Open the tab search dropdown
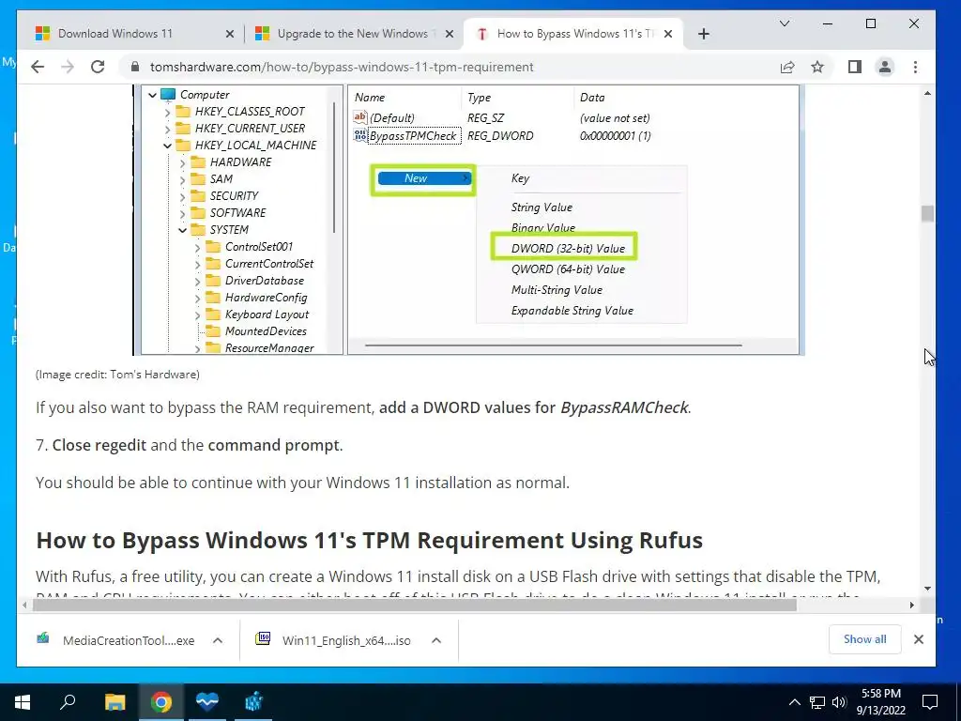Viewport: 961px width, 721px height. tap(785, 23)
